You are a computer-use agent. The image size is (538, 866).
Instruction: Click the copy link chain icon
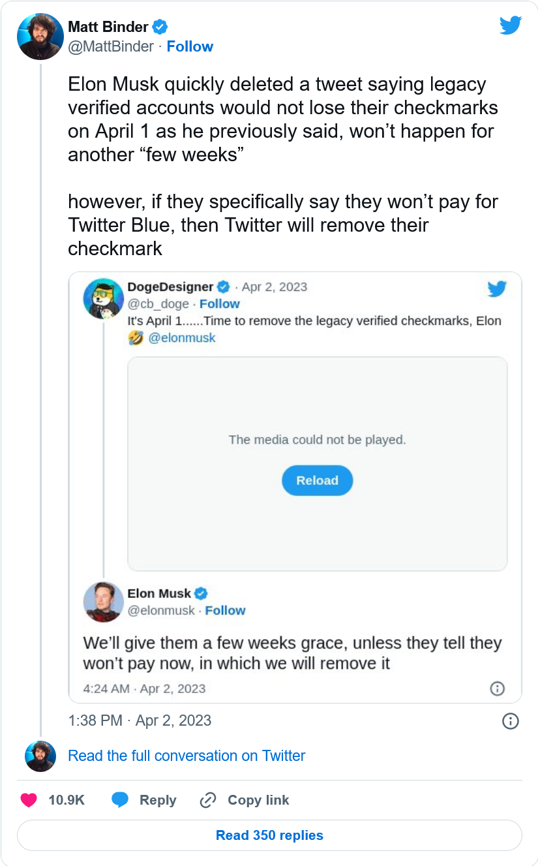tap(208, 800)
